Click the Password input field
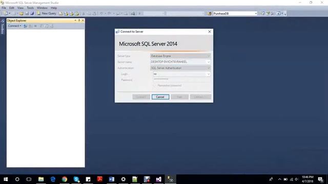 click(181, 80)
